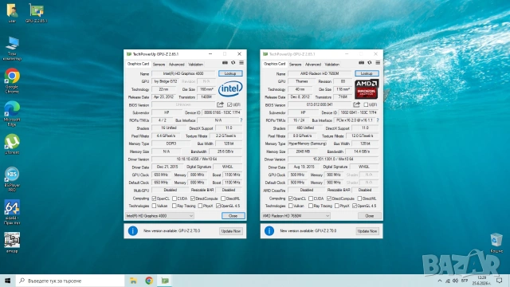Open the Google Chrome desktop icon
This screenshot has height=287, width=510.
pos(12,81)
